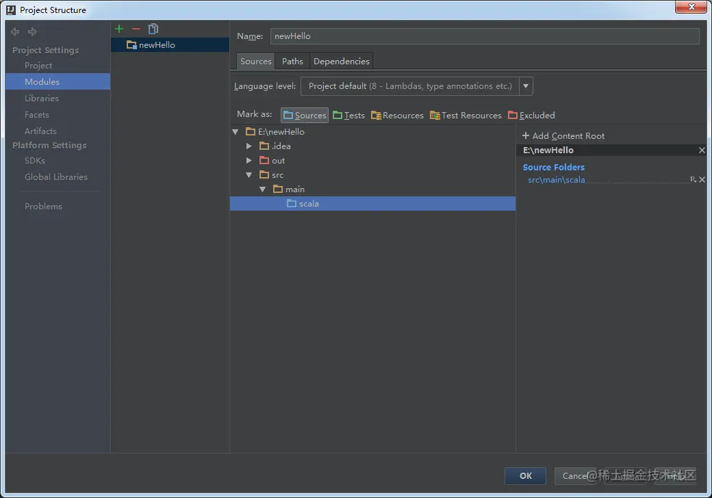This screenshot has height=498, width=712.
Task: Open the Problems section
Action: point(43,207)
